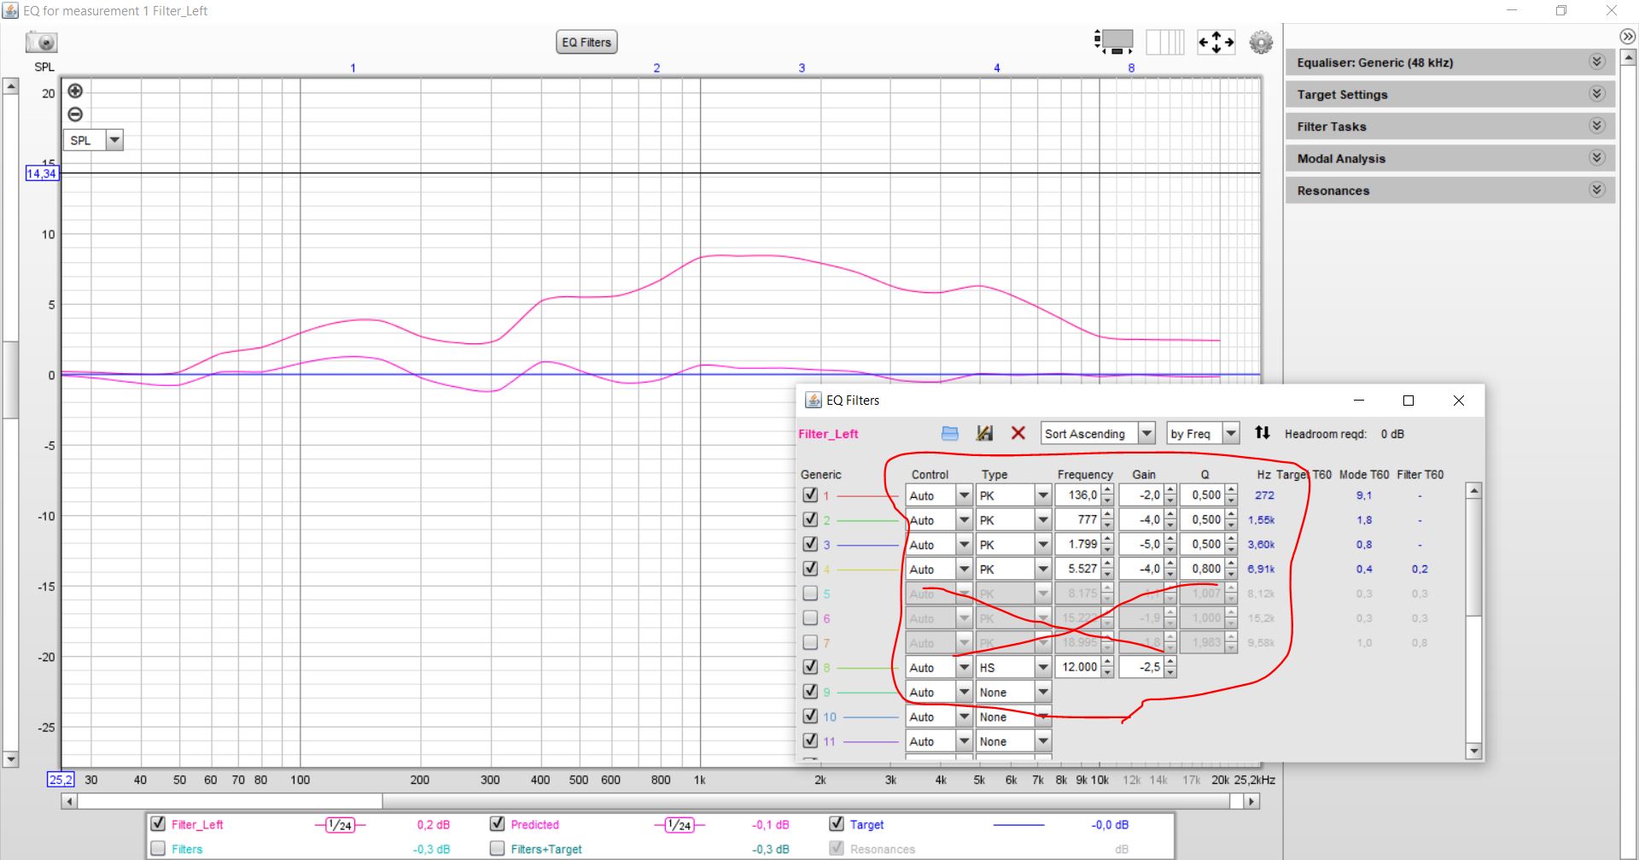Open filter 4 Control Auto dropdown
Image resolution: width=1639 pixels, height=860 pixels.
(964, 569)
